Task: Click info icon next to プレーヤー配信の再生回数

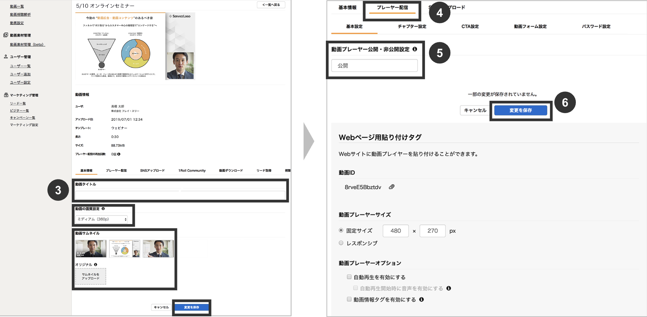Action: coord(119,154)
